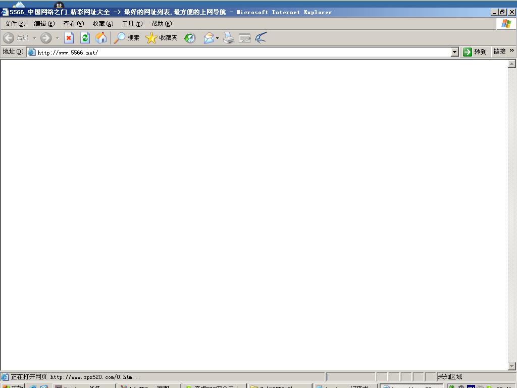Open the 编辑(E) menu

click(x=44, y=24)
